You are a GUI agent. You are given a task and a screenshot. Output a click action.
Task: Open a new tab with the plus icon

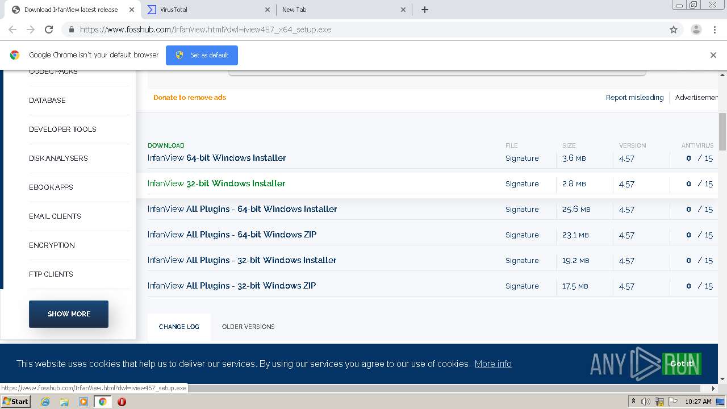click(424, 10)
